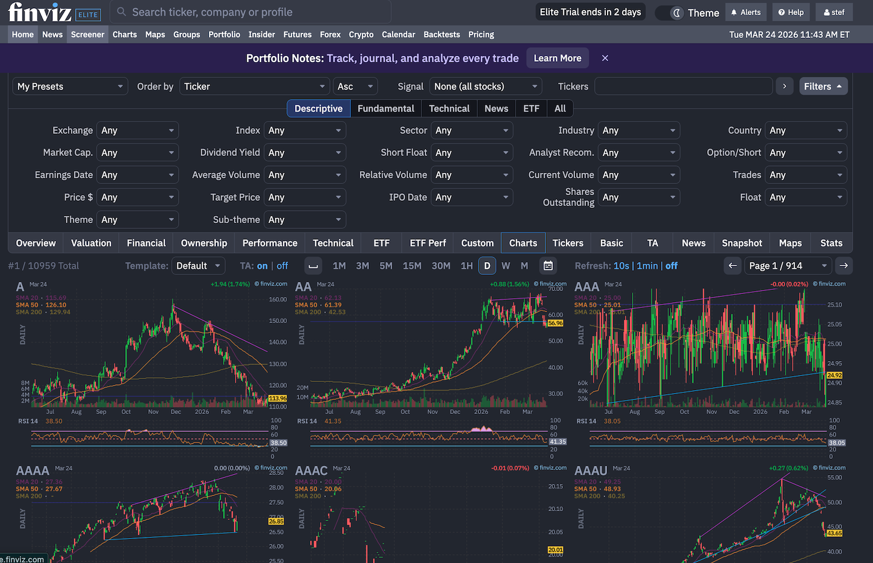This screenshot has width=873, height=563.
Task: Select the weekly W timeframe
Action: [506, 266]
